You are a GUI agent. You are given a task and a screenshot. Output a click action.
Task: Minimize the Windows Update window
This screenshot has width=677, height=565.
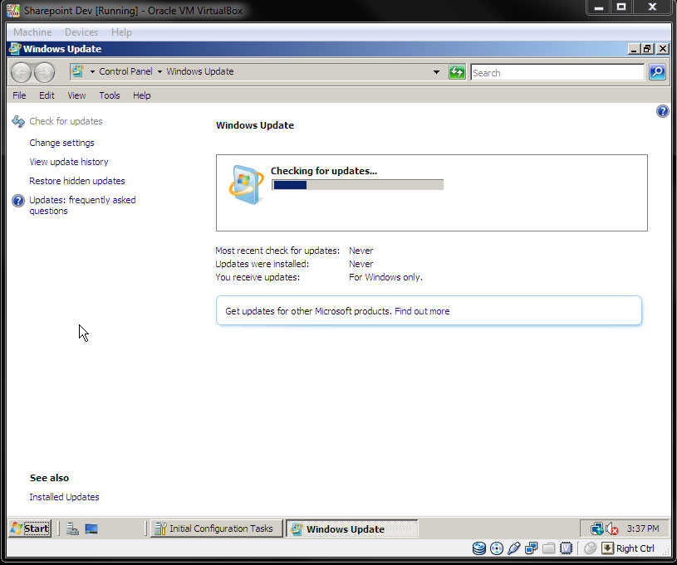pos(634,49)
